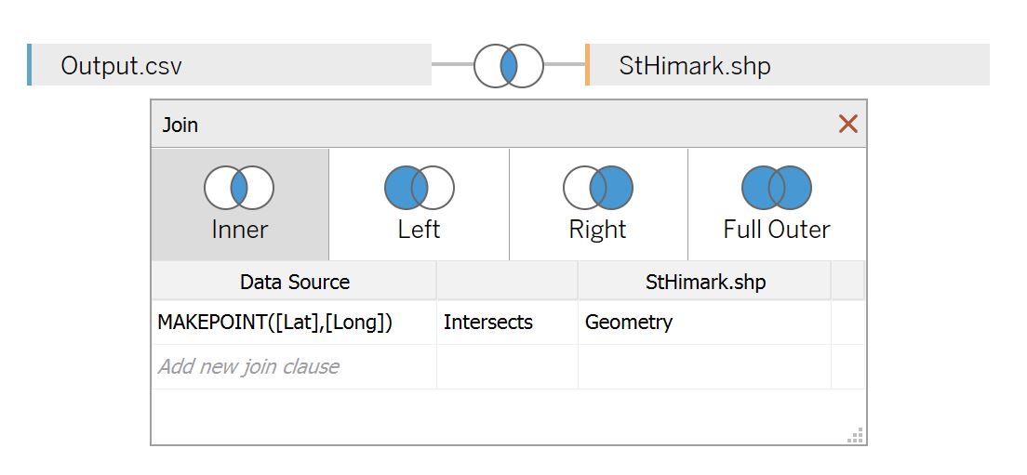Click the Data Source column header
Screen dimensions: 1027x475
294,282
